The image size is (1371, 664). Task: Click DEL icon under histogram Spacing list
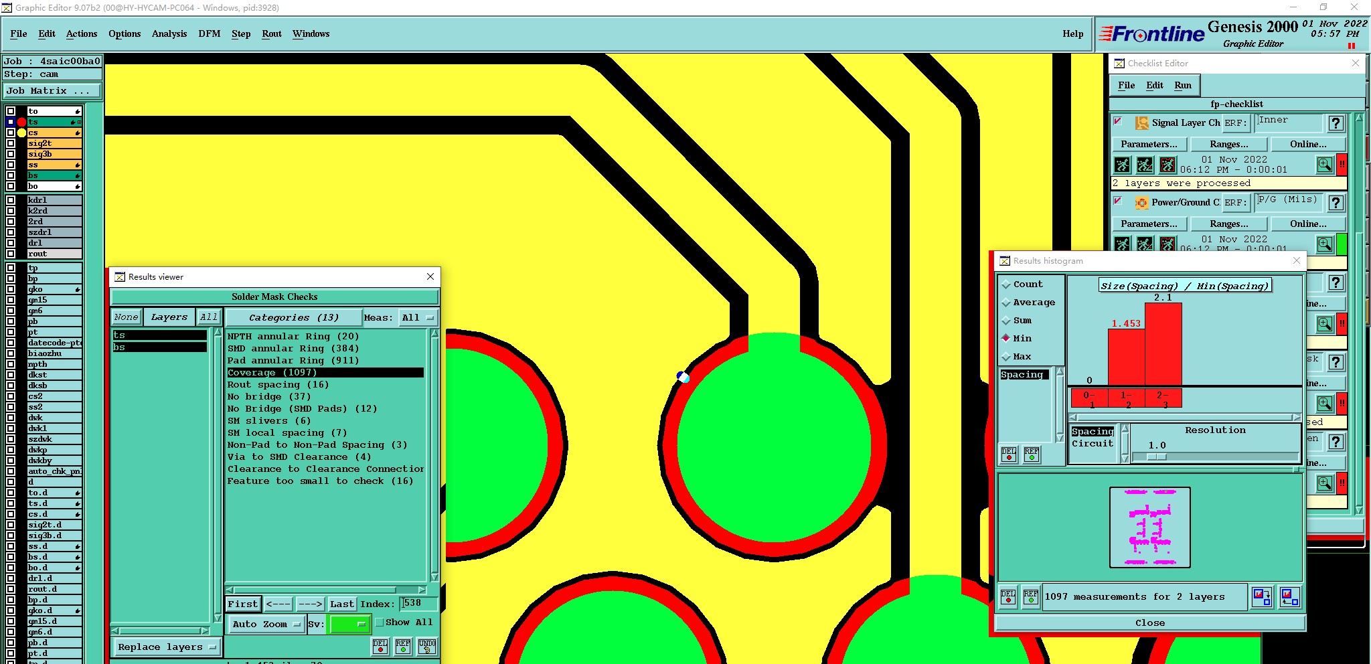(1009, 454)
